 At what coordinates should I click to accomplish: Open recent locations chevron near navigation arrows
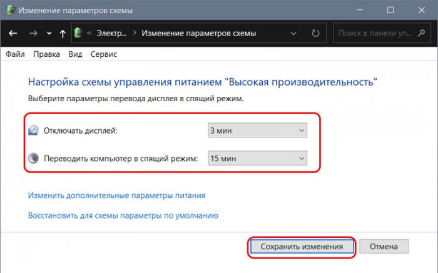pyautogui.click(x=49, y=34)
